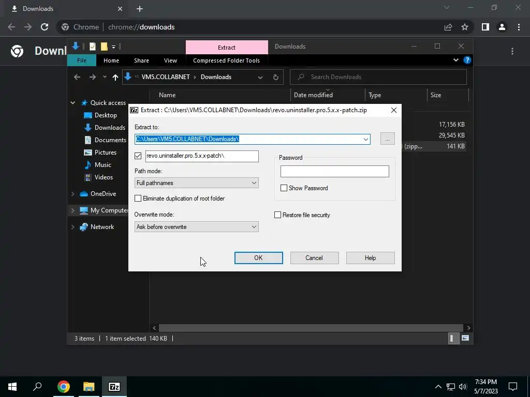Click the Search Downloads box
530x397 pixels.
click(x=378, y=78)
